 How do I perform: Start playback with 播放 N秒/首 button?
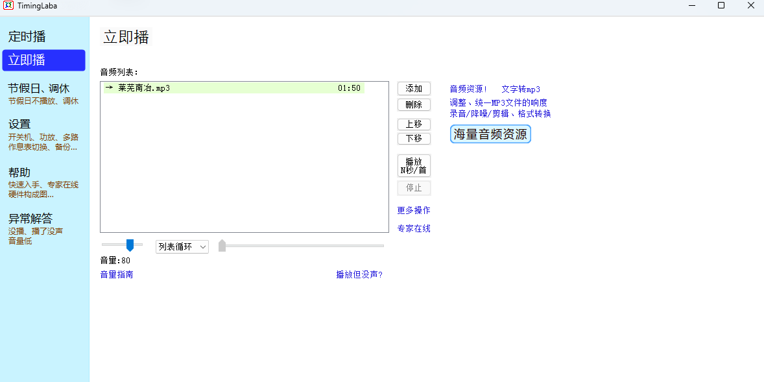(414, 165)
